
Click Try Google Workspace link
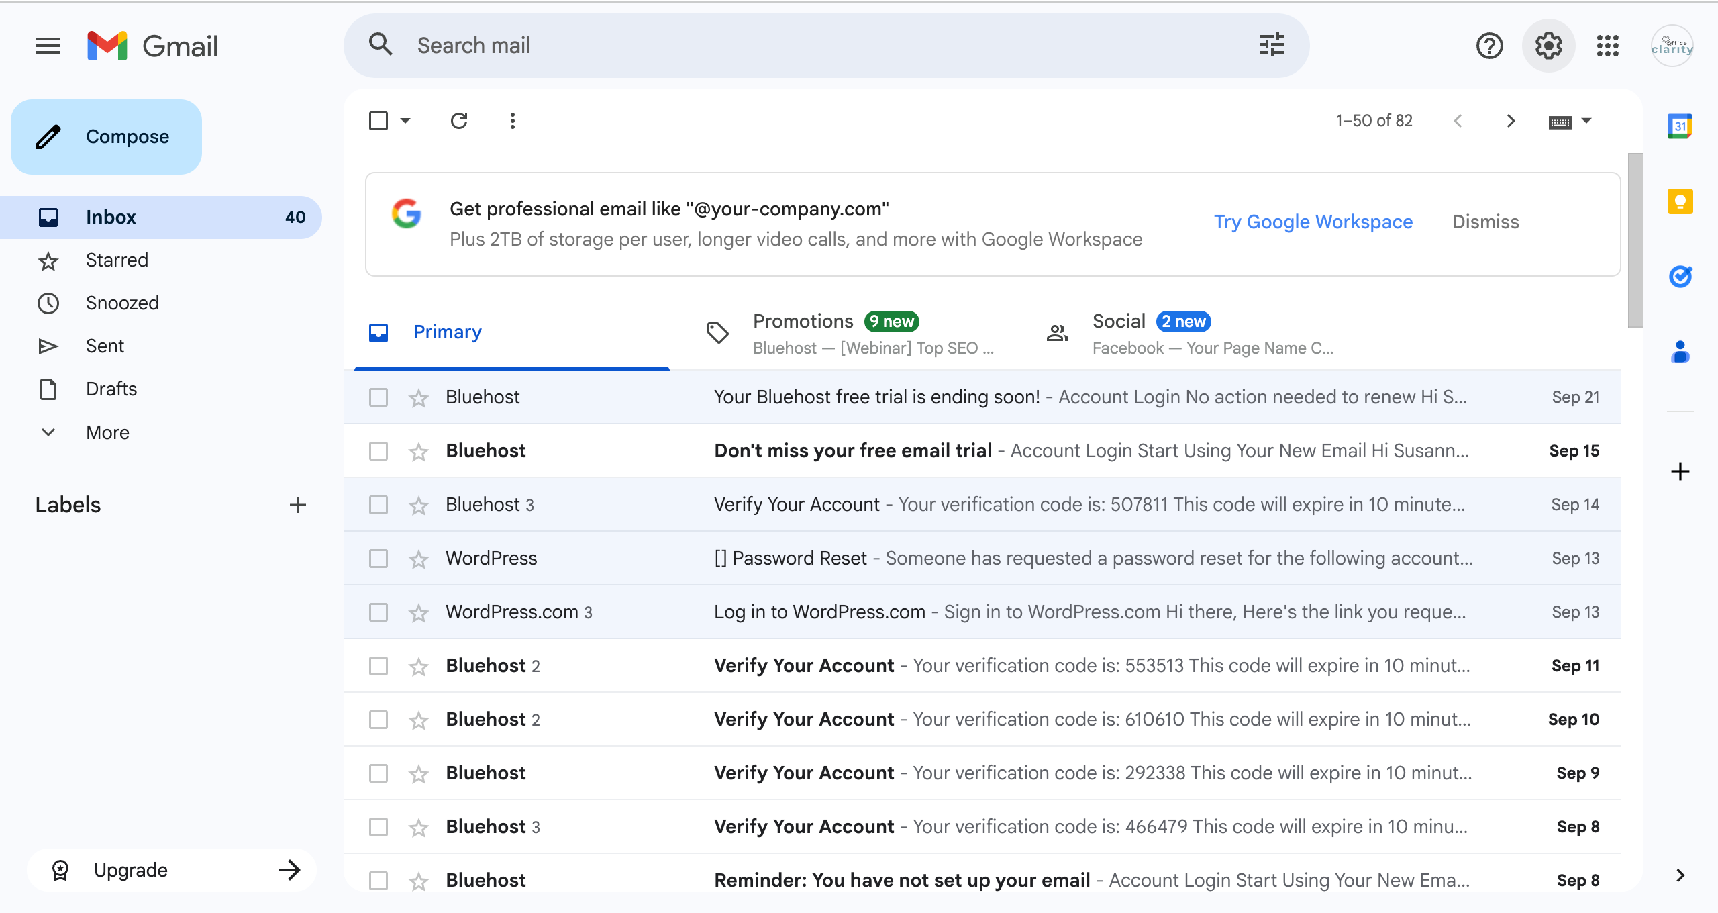1313,222
